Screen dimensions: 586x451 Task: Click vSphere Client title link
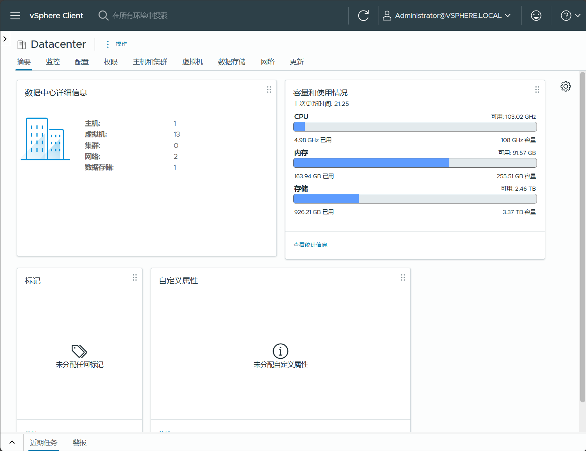(56, 16)
